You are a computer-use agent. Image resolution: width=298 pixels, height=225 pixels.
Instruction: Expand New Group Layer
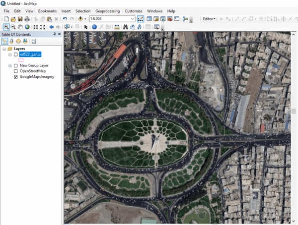point(10,65)
